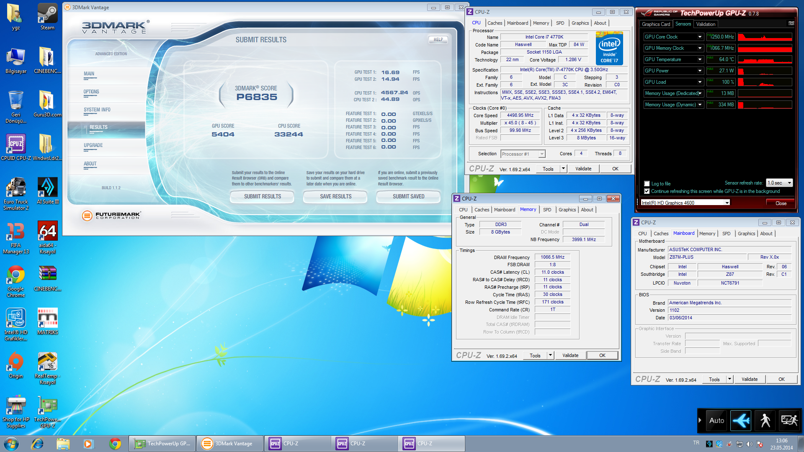Open Google Chrome from the taskbar
Viewport: 804px width, 452px height.
(115, 444)
